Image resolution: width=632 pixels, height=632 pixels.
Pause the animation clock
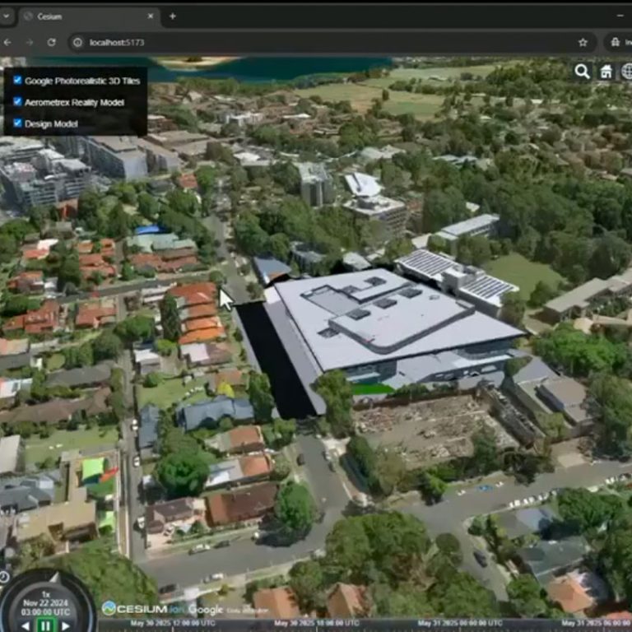point(45,625)
